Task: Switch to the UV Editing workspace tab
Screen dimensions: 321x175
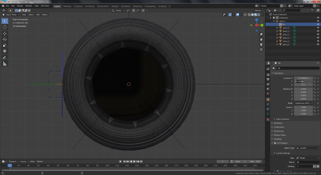Action: (90, 6)
